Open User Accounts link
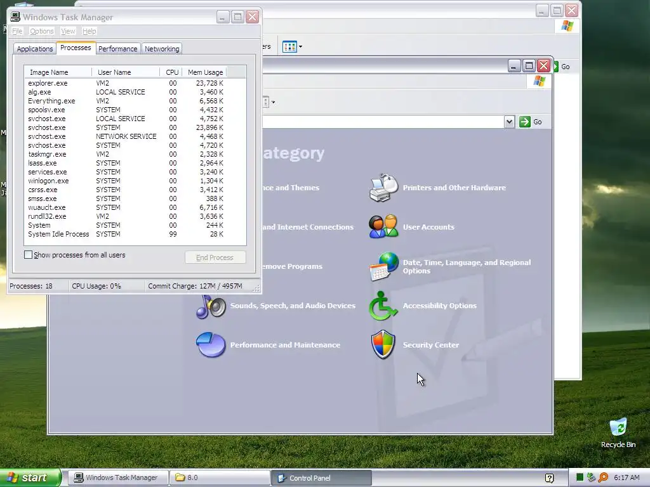This screenshot has width=650, height=487. click(x=428, y=227)
